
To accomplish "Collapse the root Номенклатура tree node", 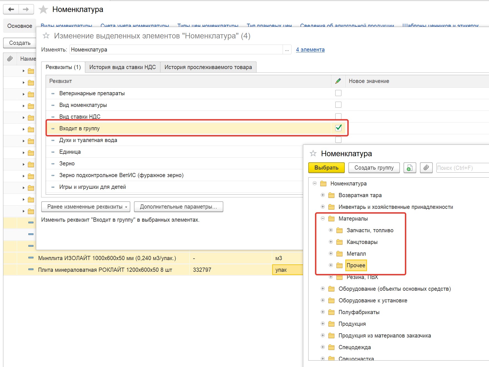I will (x=315, y=183).
